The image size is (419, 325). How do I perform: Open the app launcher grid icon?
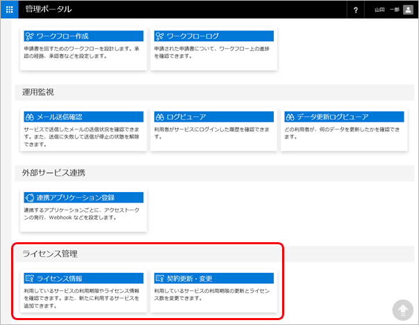click(9, 10)
